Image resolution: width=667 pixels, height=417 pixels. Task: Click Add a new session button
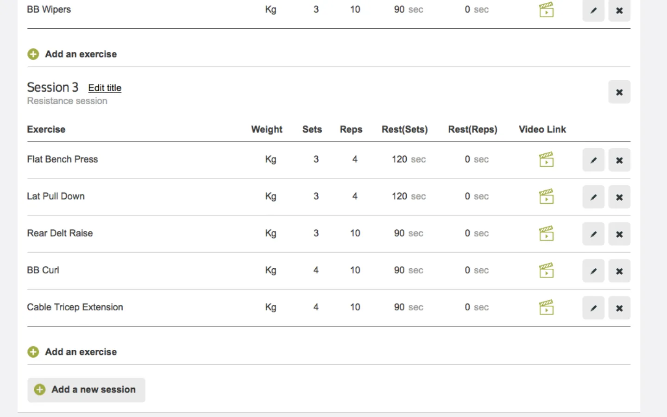[x=86, y=390]
